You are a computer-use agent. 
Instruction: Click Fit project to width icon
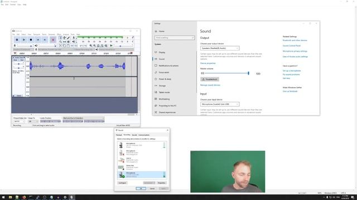[x=102, y=46]
